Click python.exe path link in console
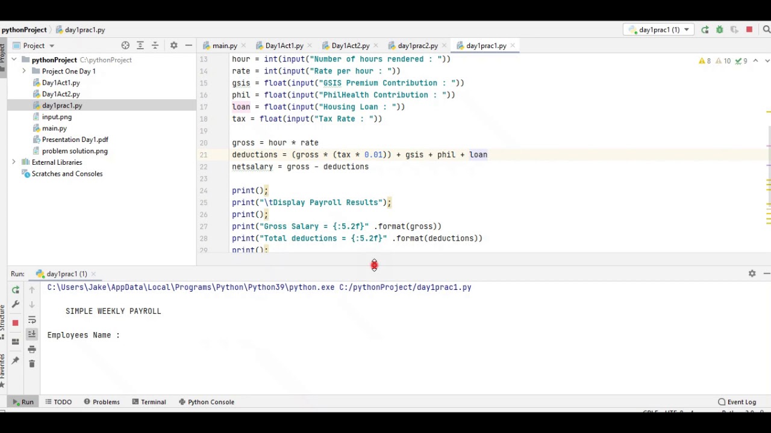The width and height of the screenshot is (771, 433). [190, 287]
